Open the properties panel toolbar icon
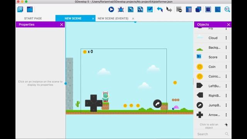Image resolution: width=247 pixels, height=139 pixels. click(x=150, y=9)
